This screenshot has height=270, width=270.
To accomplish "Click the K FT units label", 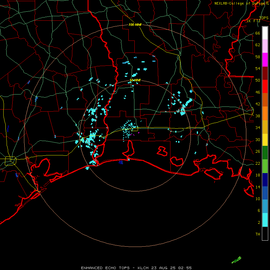I will [x=253, y=21].
